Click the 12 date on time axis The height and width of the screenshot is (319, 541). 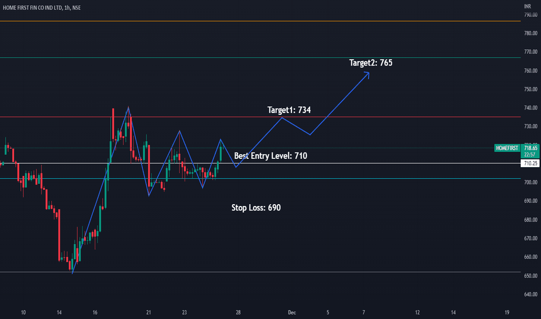coord(417,313)
